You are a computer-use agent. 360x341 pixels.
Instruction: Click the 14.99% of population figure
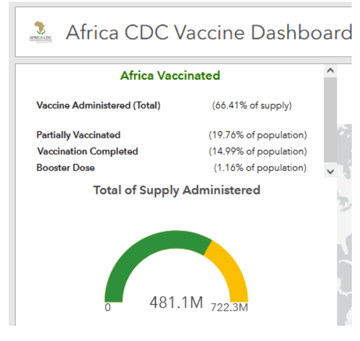(258, 151)
